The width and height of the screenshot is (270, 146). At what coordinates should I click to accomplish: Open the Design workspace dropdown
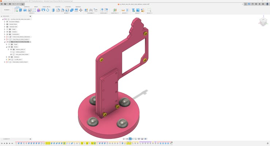coord(7,10)
